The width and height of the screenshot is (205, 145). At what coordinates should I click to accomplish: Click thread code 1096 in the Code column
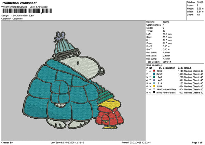tap(181, 74)
